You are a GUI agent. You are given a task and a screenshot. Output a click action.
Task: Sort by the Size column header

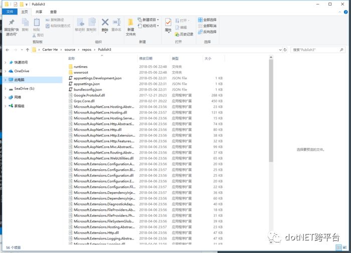click(x=213, y=59)
